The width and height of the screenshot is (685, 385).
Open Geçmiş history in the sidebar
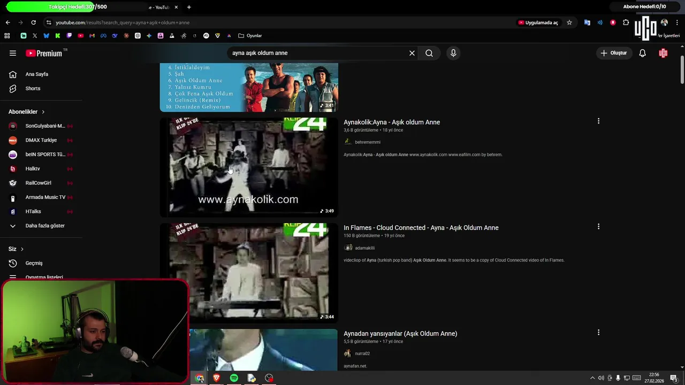(x=34, y=263)
